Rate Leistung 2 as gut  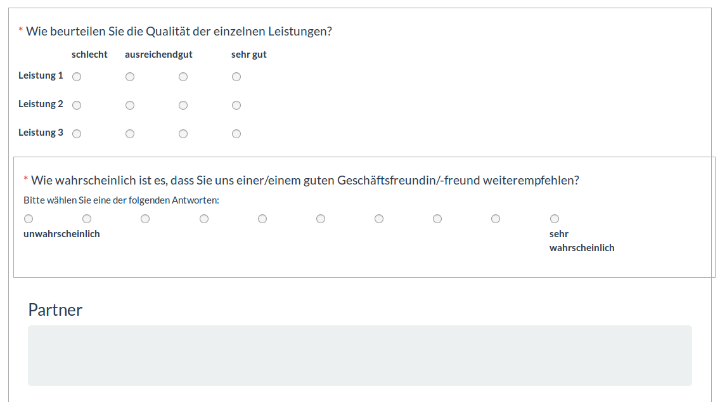click(x=183, y=105)
